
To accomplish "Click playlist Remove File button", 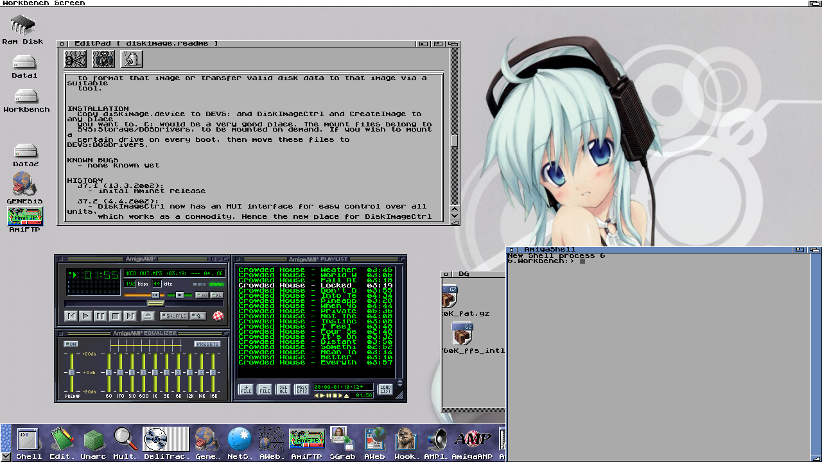I will click(x=265, y=389).
